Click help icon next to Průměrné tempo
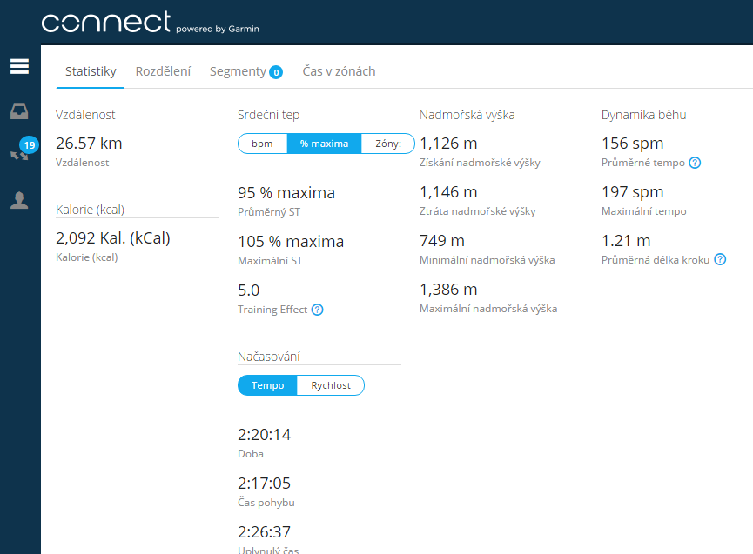The height and width of the screenshot is (554, 753). point(695,163)
